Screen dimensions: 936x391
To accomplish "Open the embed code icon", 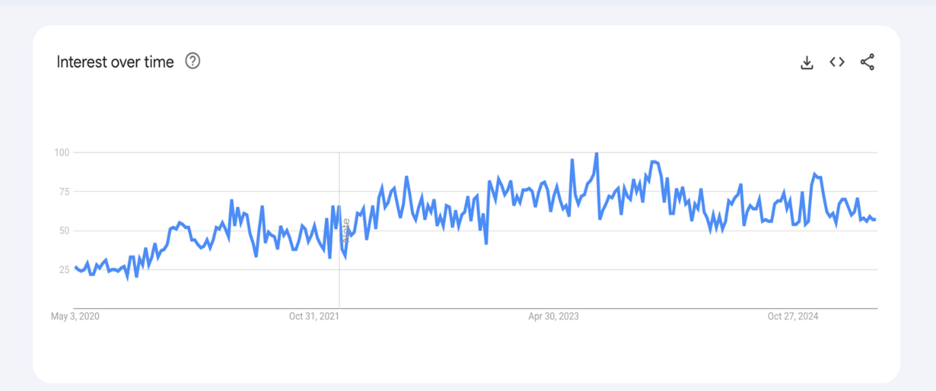I will (837, 62).
